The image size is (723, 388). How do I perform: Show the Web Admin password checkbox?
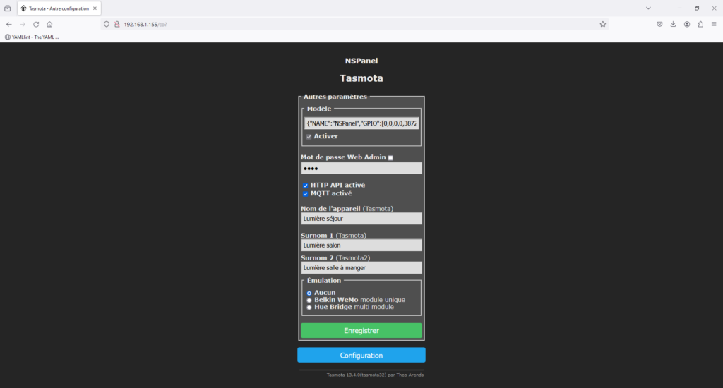[x=390, y=157]
